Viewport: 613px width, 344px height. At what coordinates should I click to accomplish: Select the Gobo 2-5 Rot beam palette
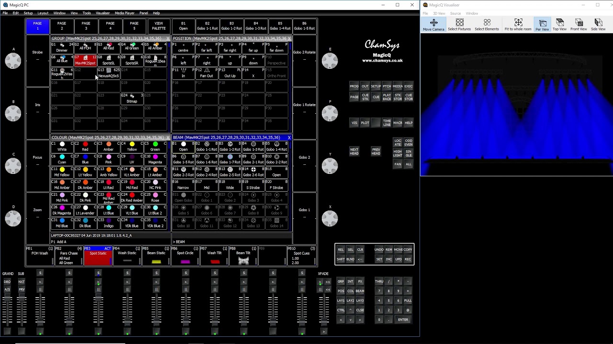pyautogui.click(x=230, y=172)
